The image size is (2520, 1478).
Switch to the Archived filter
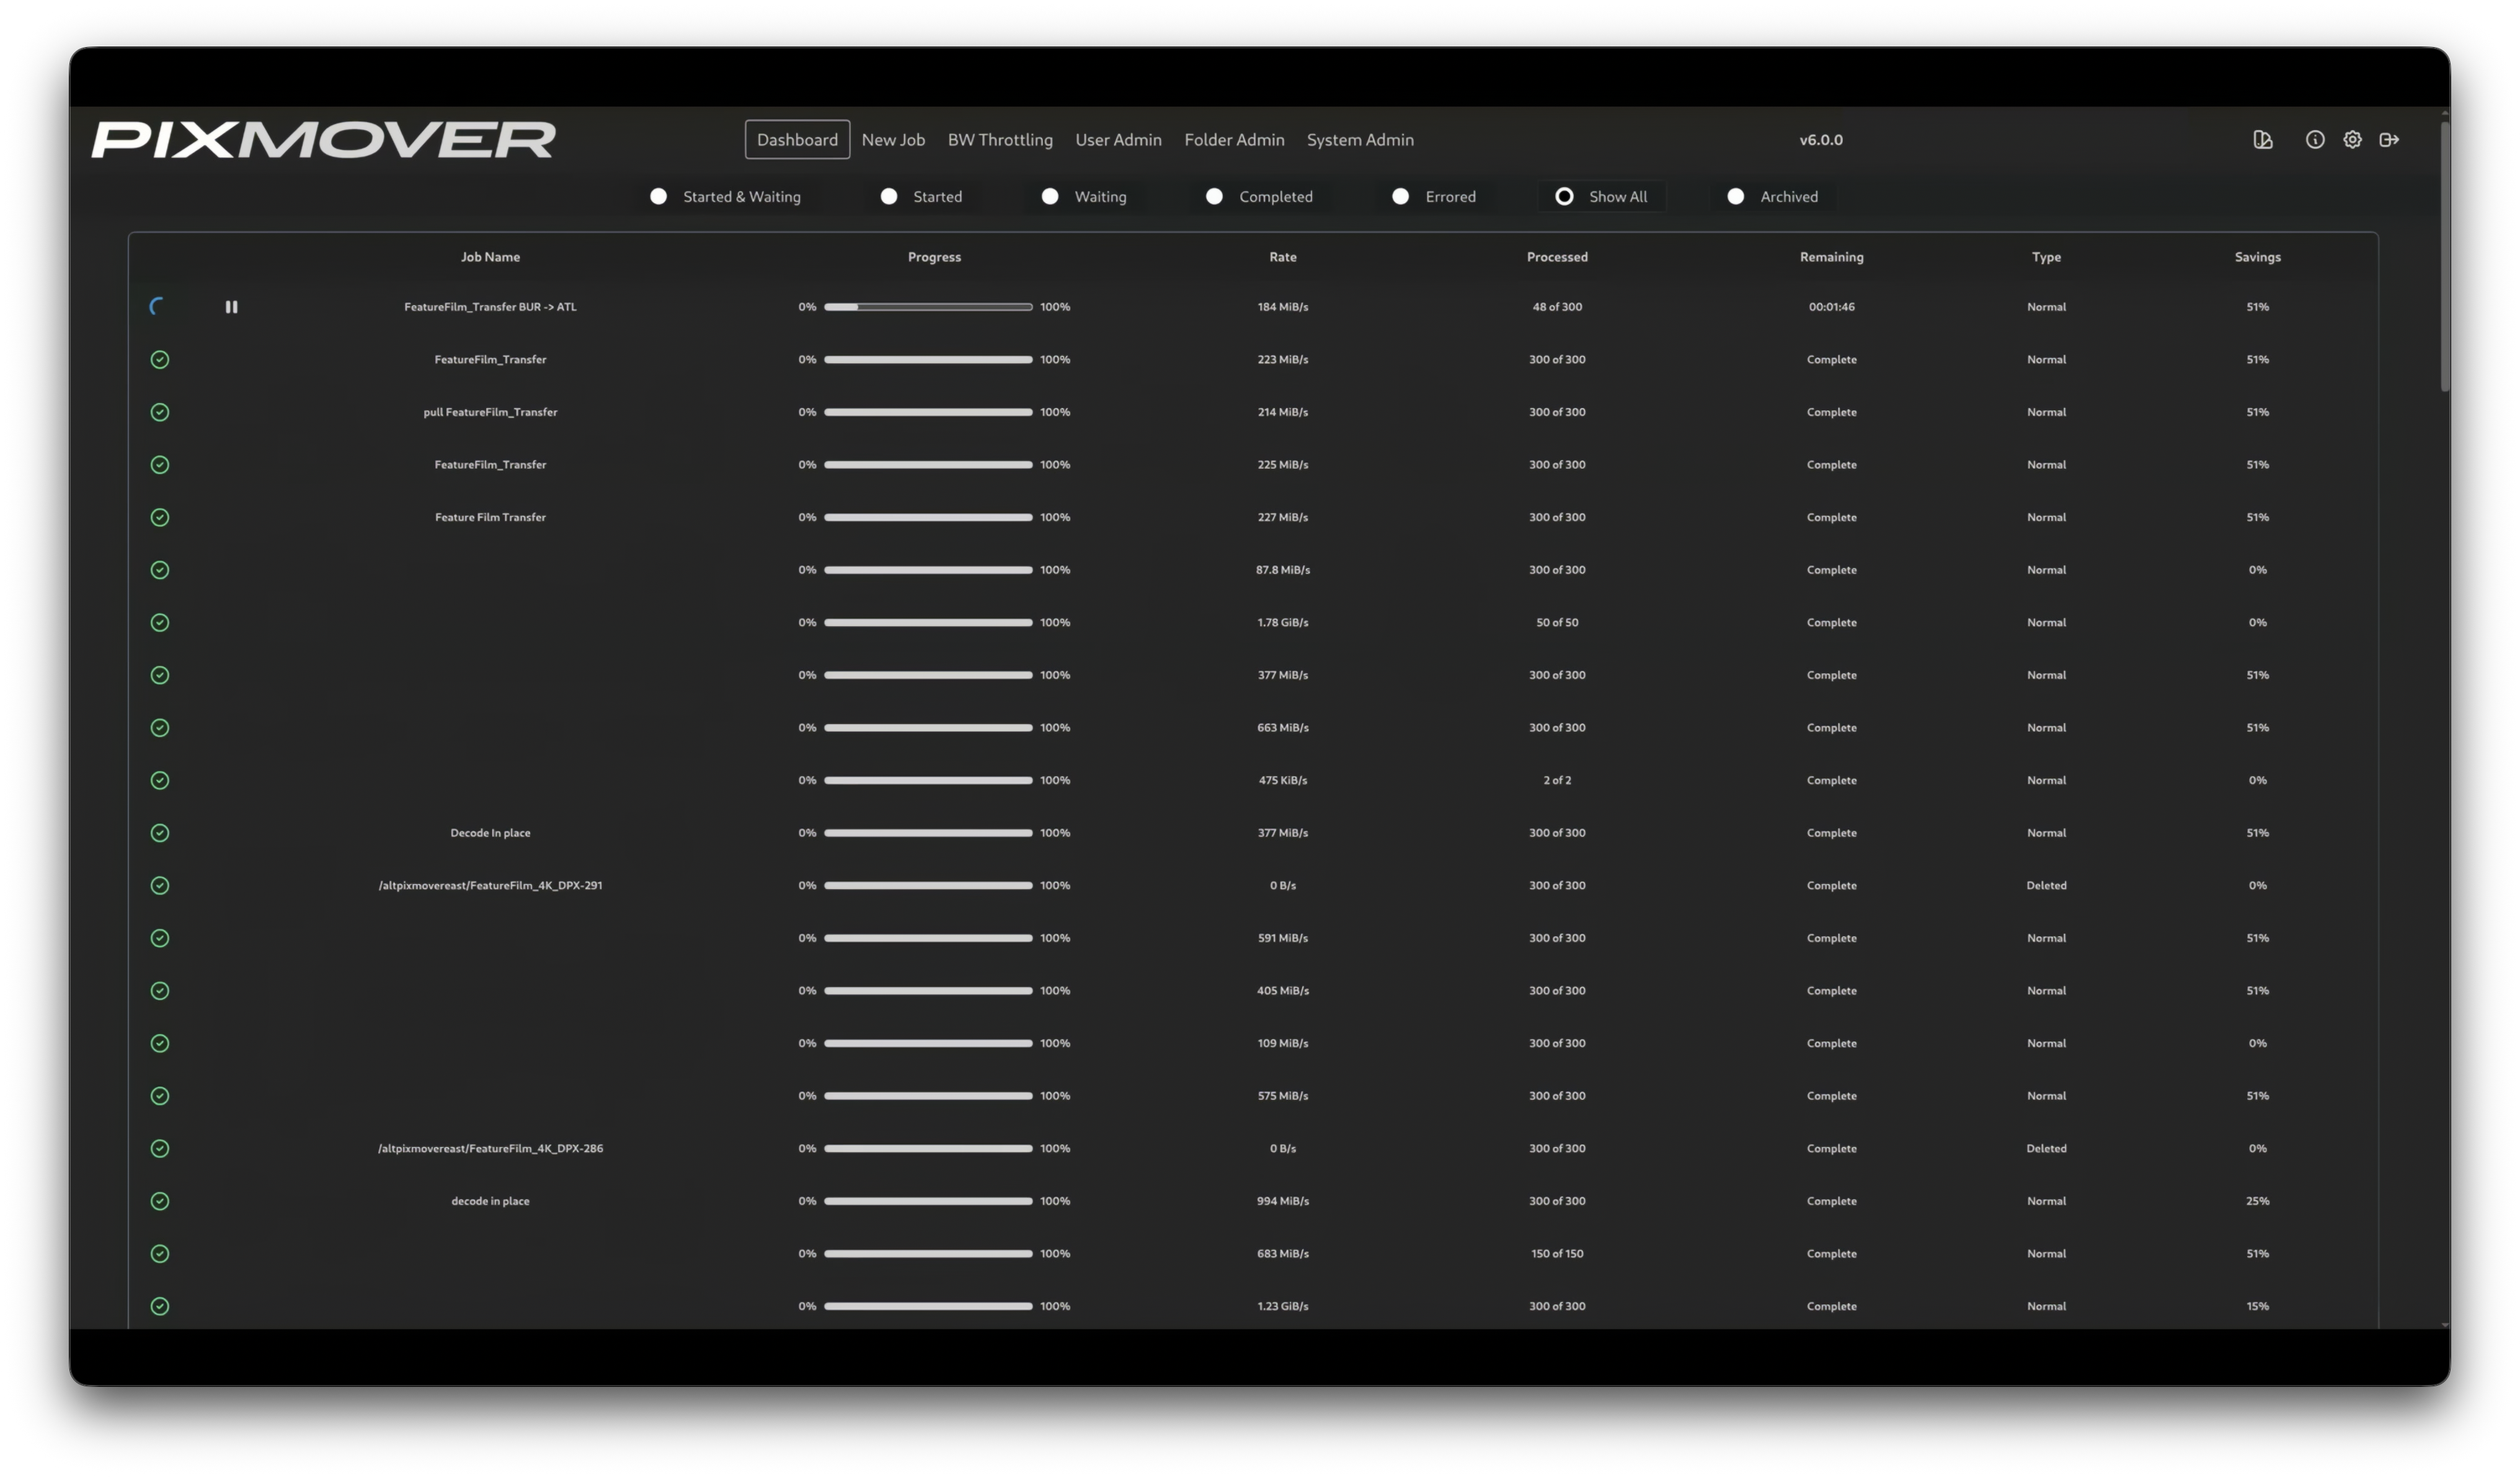[x=1736, y=196]
